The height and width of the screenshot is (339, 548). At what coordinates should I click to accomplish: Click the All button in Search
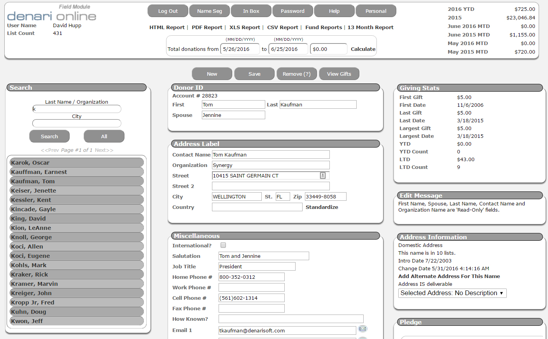point(104,136)
